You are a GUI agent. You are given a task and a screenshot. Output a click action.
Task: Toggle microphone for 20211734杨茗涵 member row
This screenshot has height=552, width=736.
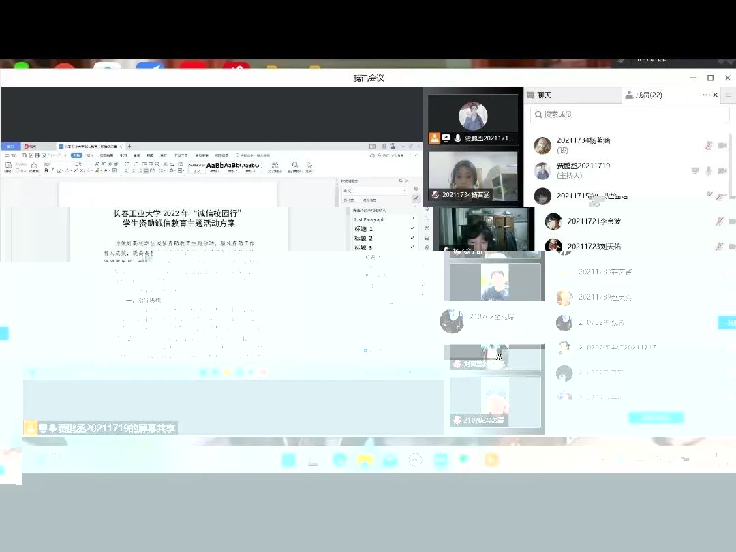(x=709, y=146)
